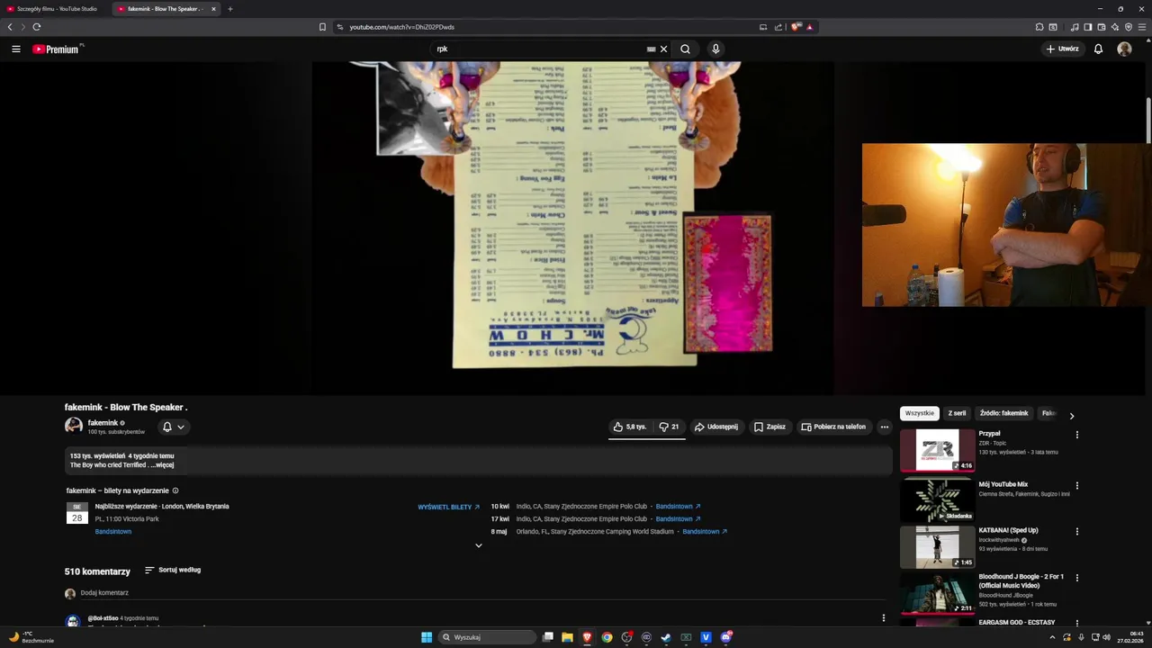The height and width of the screenshot is (648, 1152).
Task: Open ZDR recommended video thumbnail
Action: tap(937, 450)
